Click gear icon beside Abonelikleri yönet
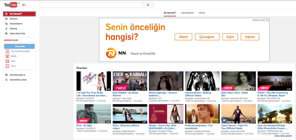The image size is (296, 140). [6, 80]
